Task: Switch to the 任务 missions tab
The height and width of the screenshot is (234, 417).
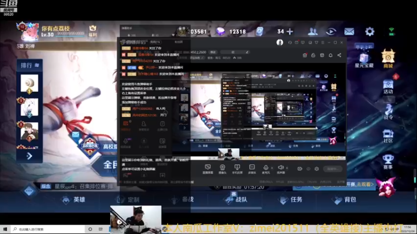Action: (290, 199)
